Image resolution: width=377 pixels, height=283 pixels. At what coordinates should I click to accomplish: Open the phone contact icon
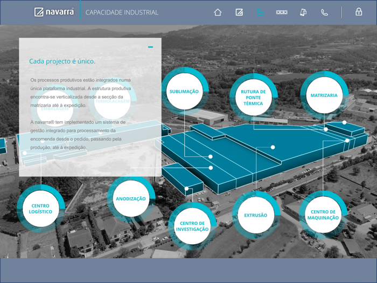pos(324,12)
